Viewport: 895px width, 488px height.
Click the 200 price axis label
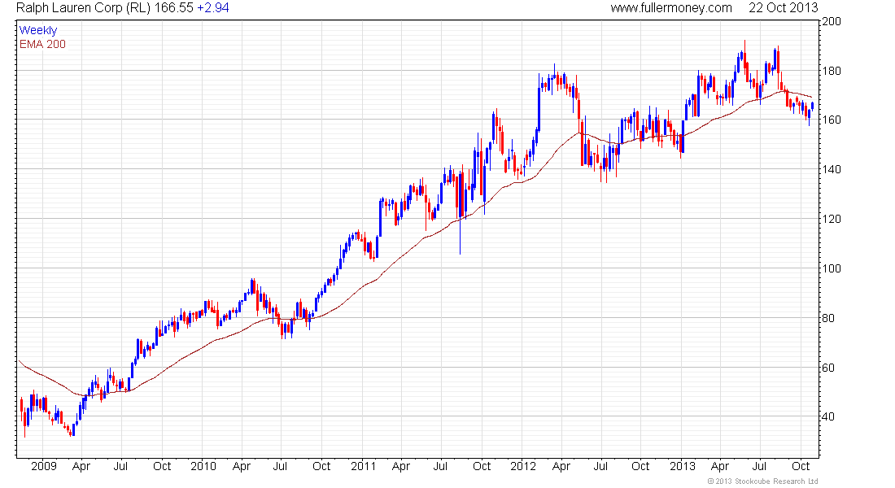click(831, 21)
